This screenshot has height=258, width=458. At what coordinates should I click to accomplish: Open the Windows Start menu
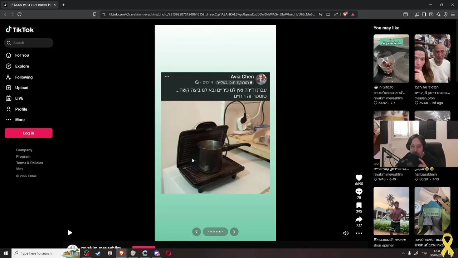point(5,253)
